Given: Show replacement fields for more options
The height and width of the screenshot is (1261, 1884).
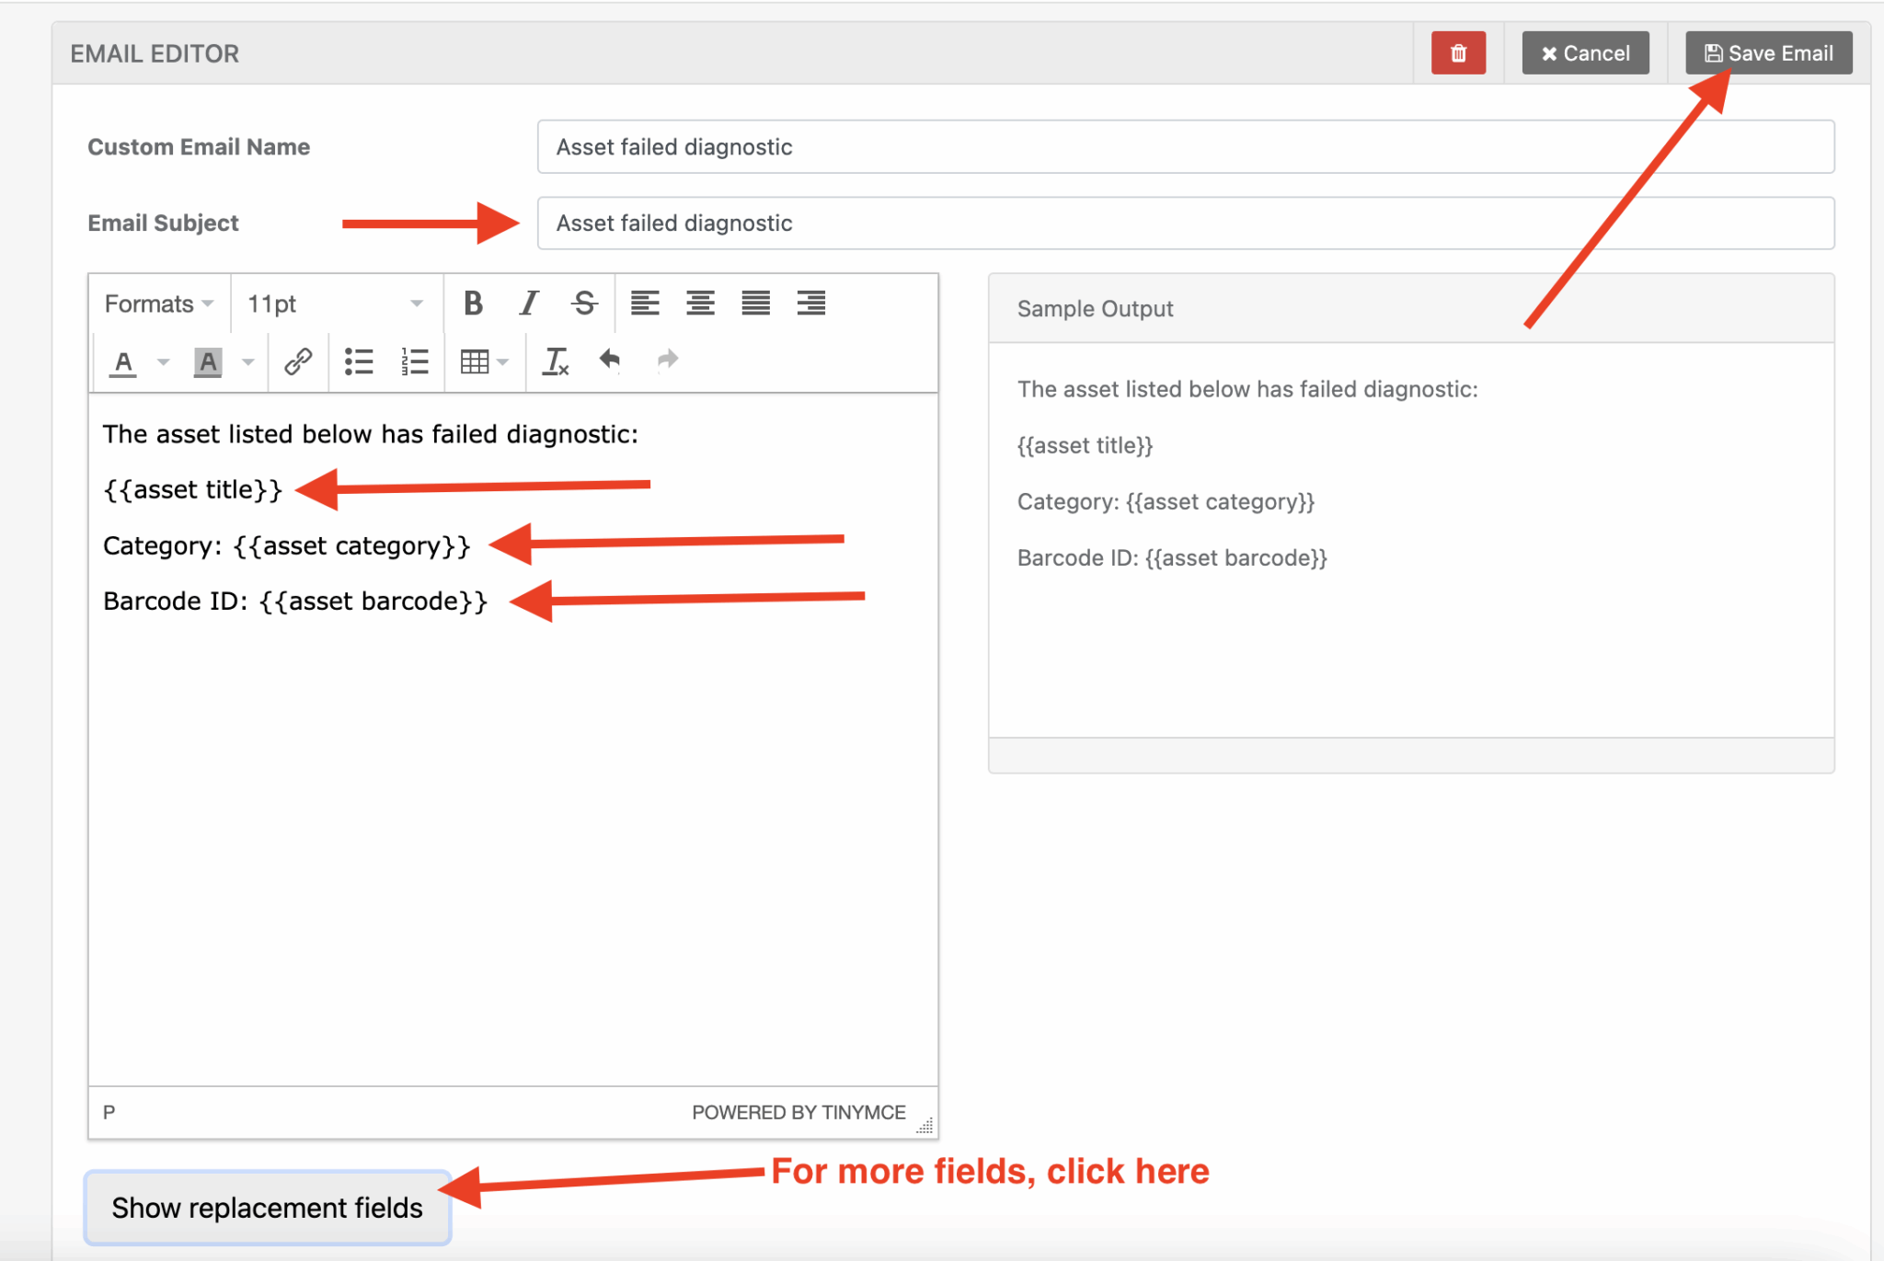Looking at the screenshot, I should 267,1208.
